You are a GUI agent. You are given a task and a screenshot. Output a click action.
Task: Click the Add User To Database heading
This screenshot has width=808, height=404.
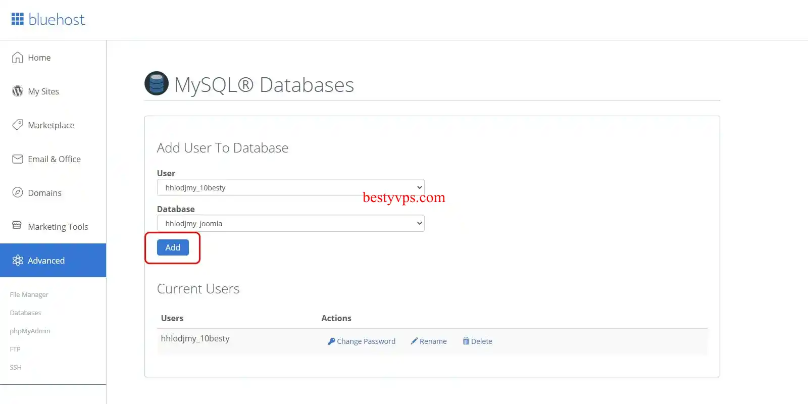(223, 148)
